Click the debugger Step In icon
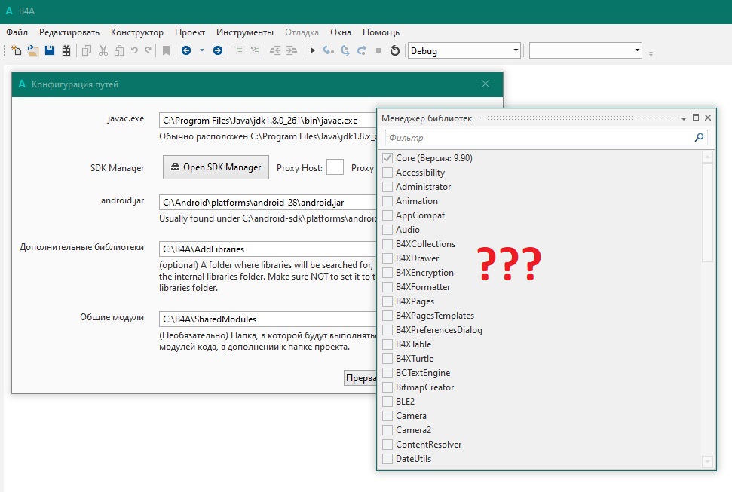 (329, 50)
